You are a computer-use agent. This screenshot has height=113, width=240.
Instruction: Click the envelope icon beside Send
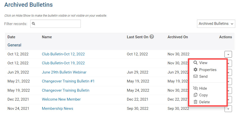click(x=195, y=76)
